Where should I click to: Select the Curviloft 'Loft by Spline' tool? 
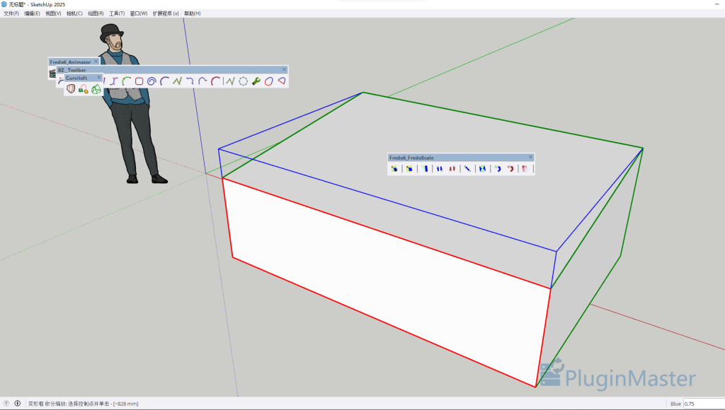tap(70, 88)
